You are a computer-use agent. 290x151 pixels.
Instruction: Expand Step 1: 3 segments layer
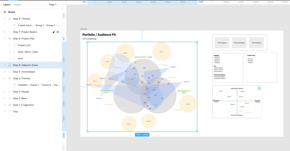click(x=5, y=105)
